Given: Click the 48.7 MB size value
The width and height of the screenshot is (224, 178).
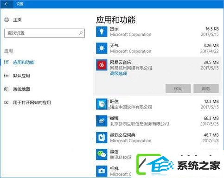Looking at the screenshot, I should tap(211, 135).
